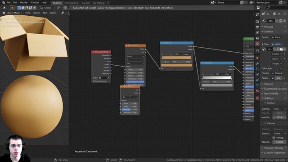This screenshot has width=288, height=162.
Task: Open the Blender logo menu
Action: pyautogui.click(x=3, y=3)
